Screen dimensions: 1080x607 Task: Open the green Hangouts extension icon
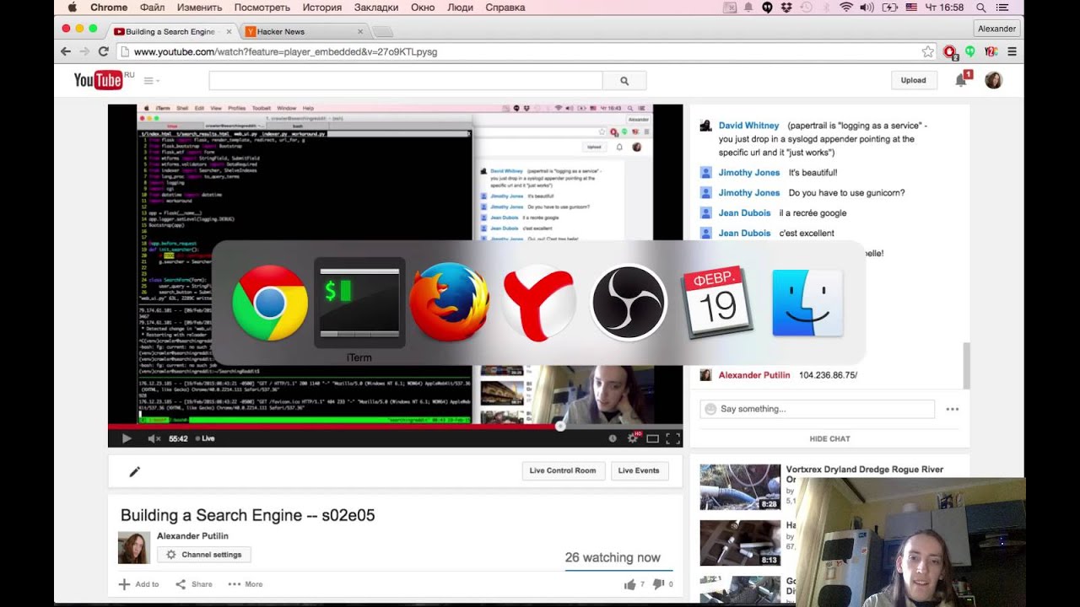click(x=970, y=51)
